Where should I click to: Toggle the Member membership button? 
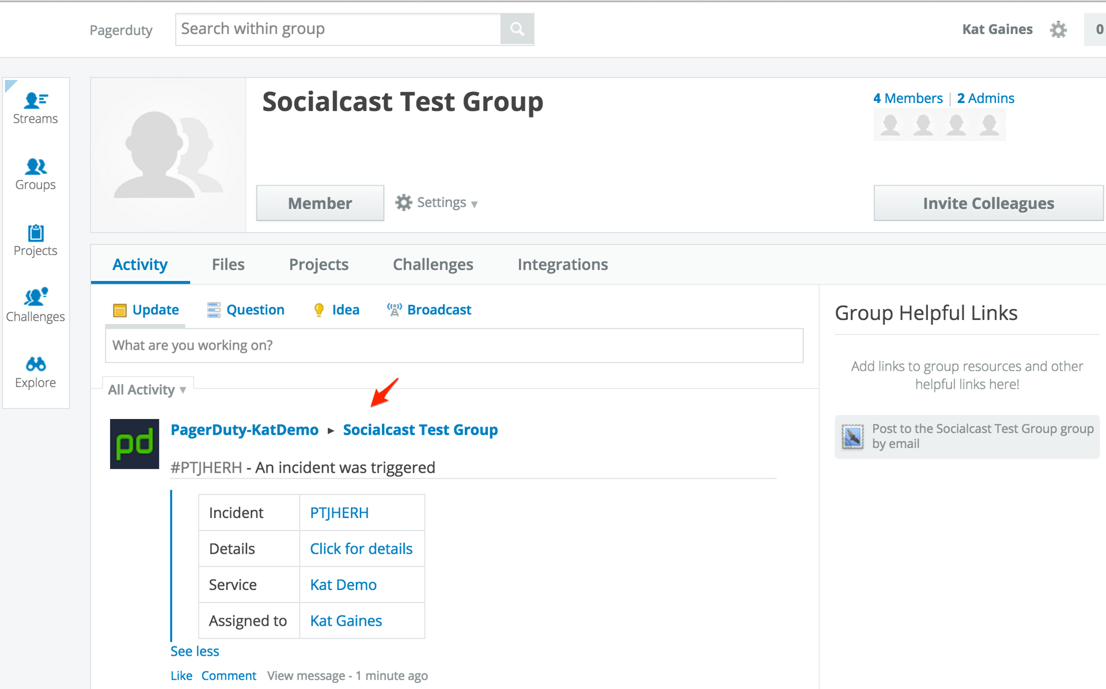tap(320, 203)
